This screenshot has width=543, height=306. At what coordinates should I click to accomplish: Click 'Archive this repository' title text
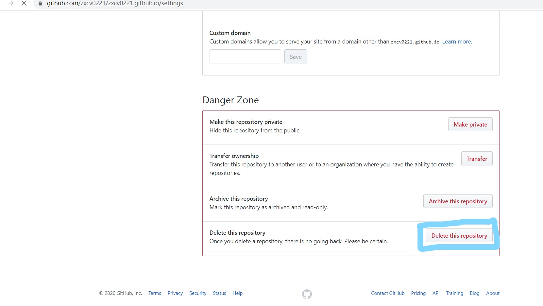click(239, 199)
